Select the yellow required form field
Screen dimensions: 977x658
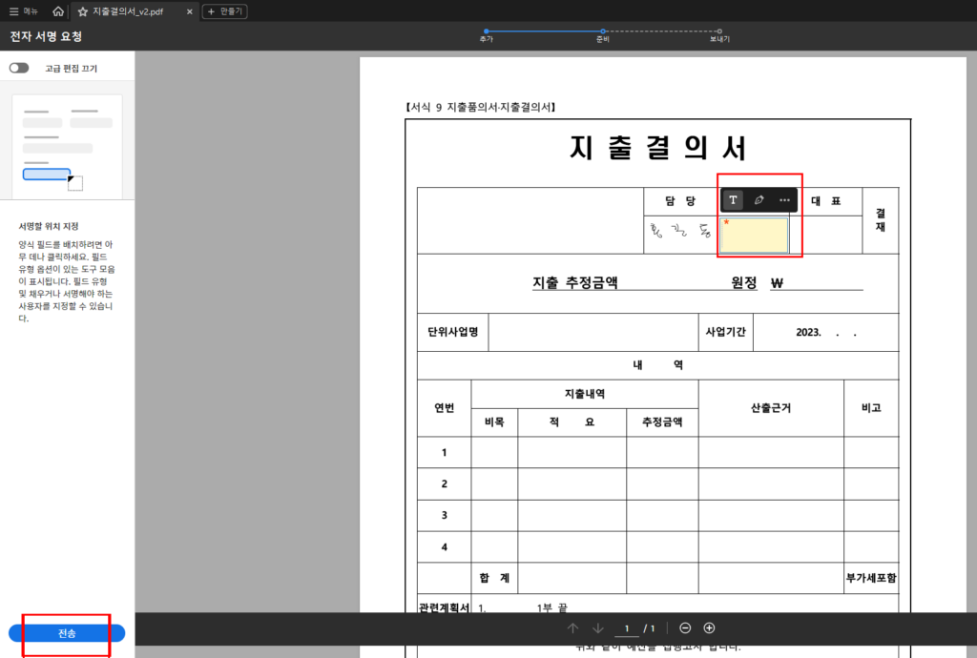754,235
